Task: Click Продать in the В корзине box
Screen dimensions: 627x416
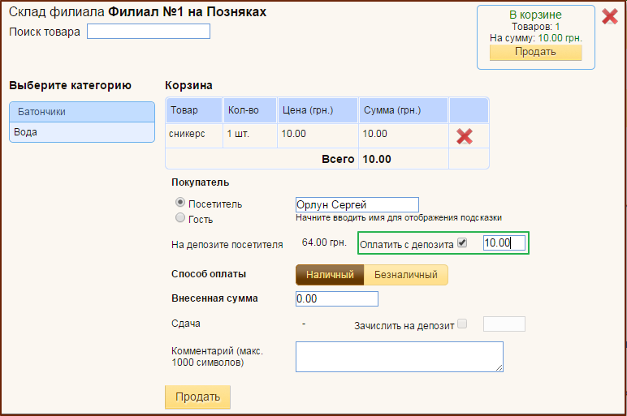Action: click(535, 52)
